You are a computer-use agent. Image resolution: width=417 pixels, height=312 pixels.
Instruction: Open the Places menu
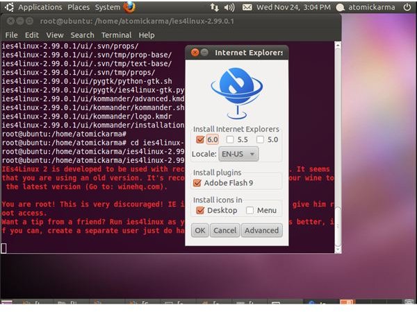pos(79,7)
